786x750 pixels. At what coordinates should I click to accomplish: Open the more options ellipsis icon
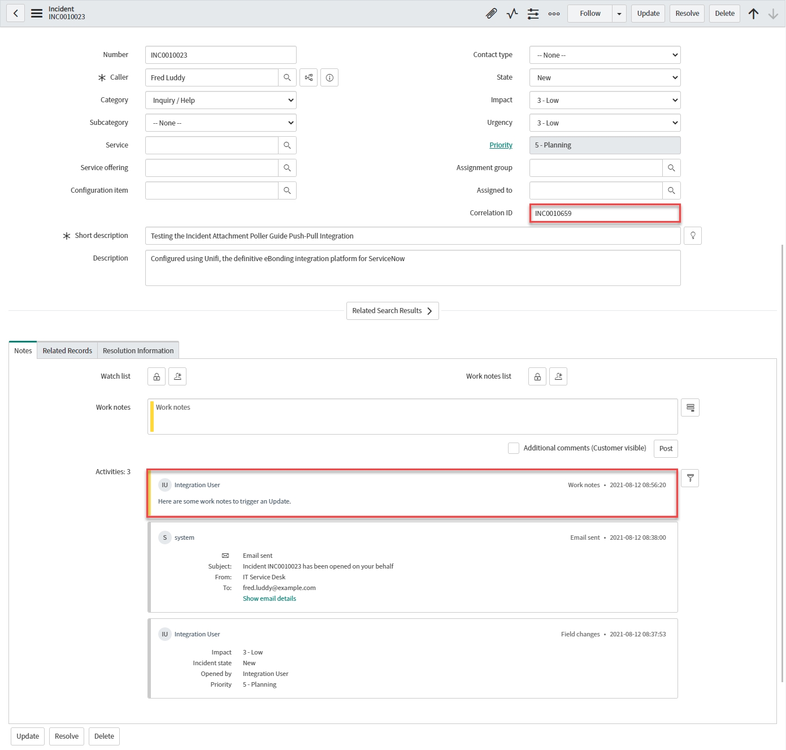tap(554, 14)
